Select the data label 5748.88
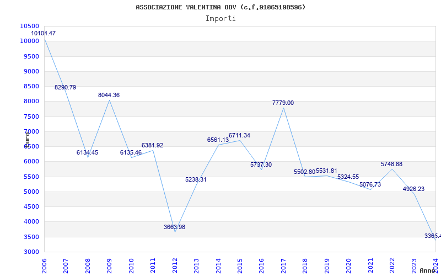Image resolution: width=441 pixels, height=276 pixels. pos(392,164)
